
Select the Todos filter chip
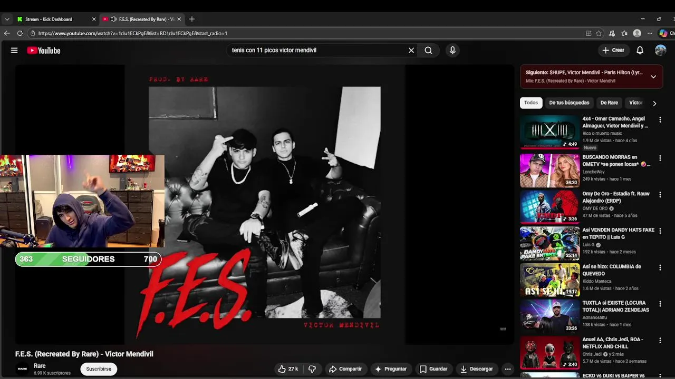coord(531,103)
